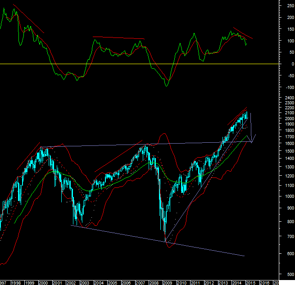Image resolution: width=295 pixels, height=285 pixels.
Task: Click the 800 price scale label
Action: (x=290, y=222)
